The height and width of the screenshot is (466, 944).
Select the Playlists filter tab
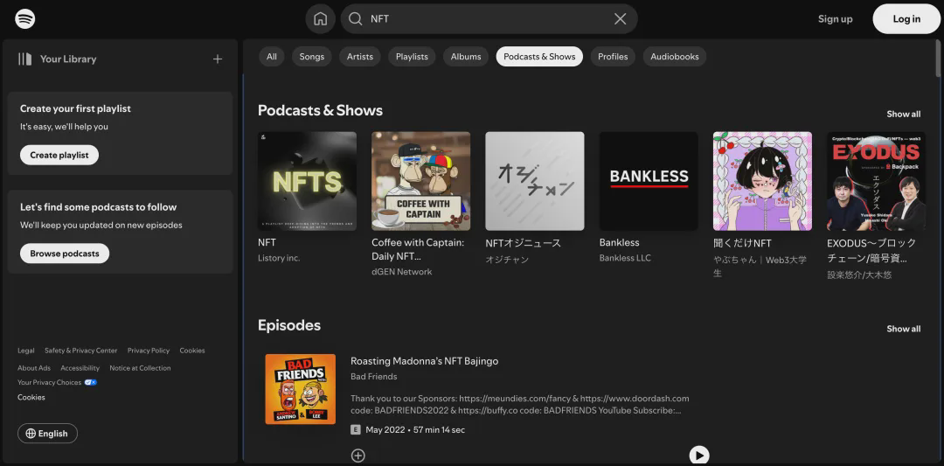point(412,57)
